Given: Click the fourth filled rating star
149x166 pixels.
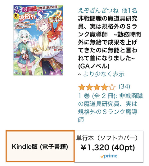Looking at the screenshot, I should [x=105, y=87].
